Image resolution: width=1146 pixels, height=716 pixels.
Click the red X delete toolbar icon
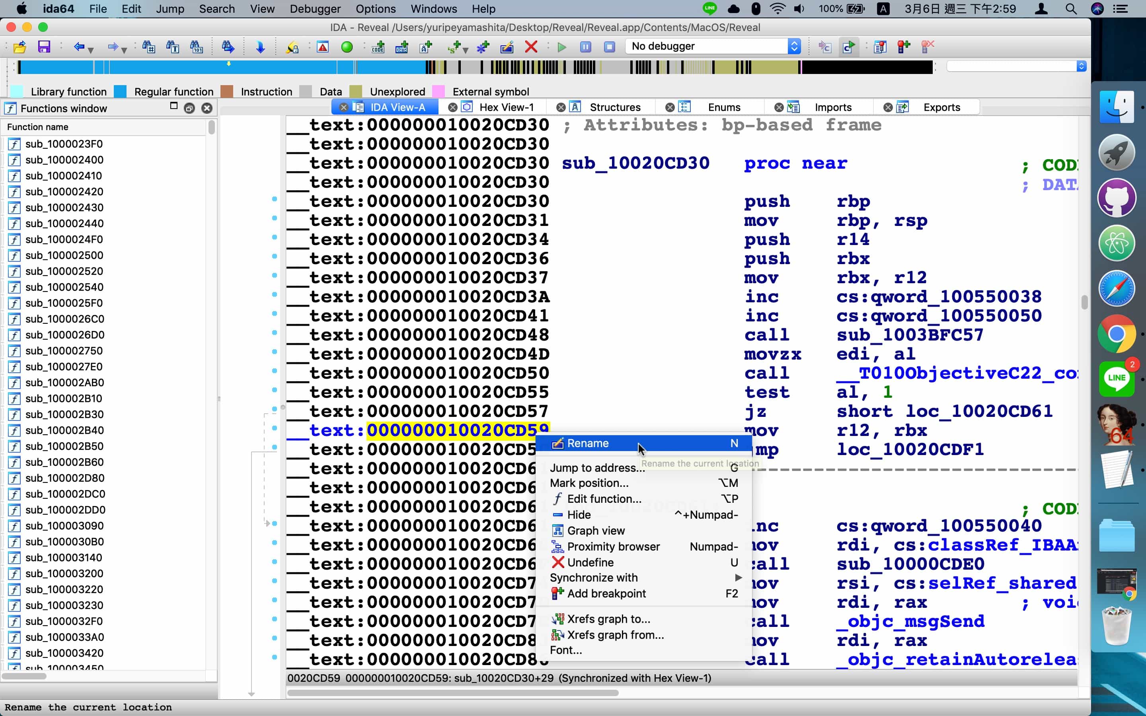click(x=531, y=47)
